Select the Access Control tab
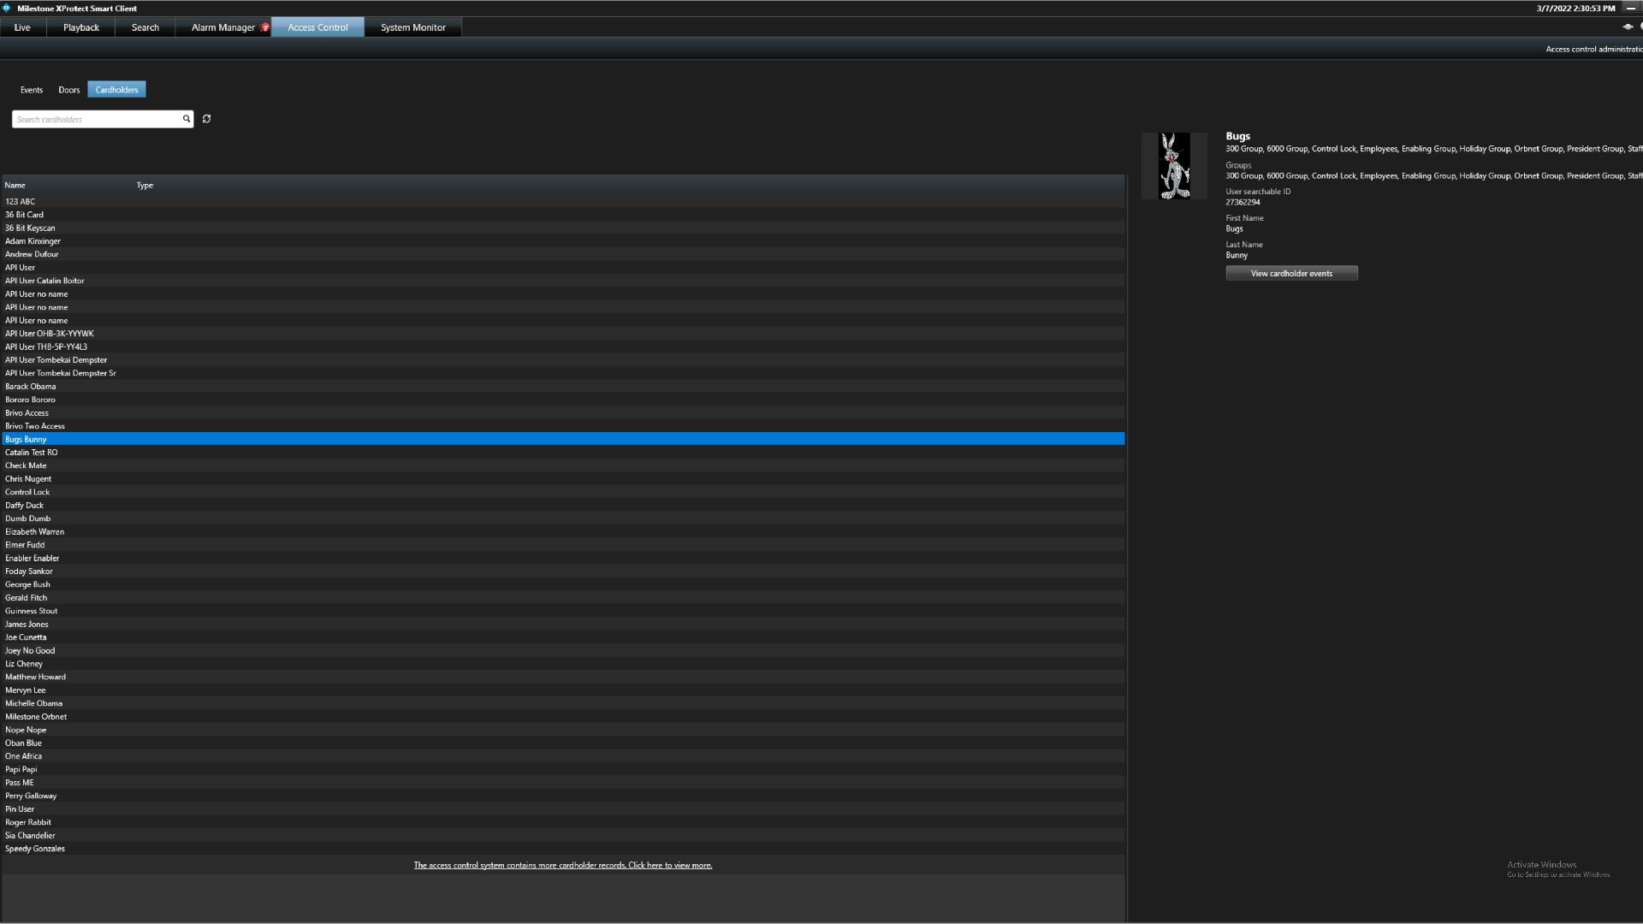 click(317, 27)
